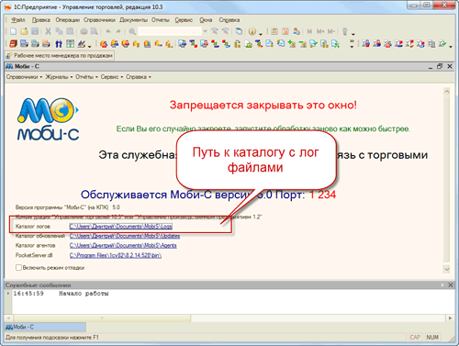
Task: Click the Open folder icon in the toolbar
Action: [24, 31]
